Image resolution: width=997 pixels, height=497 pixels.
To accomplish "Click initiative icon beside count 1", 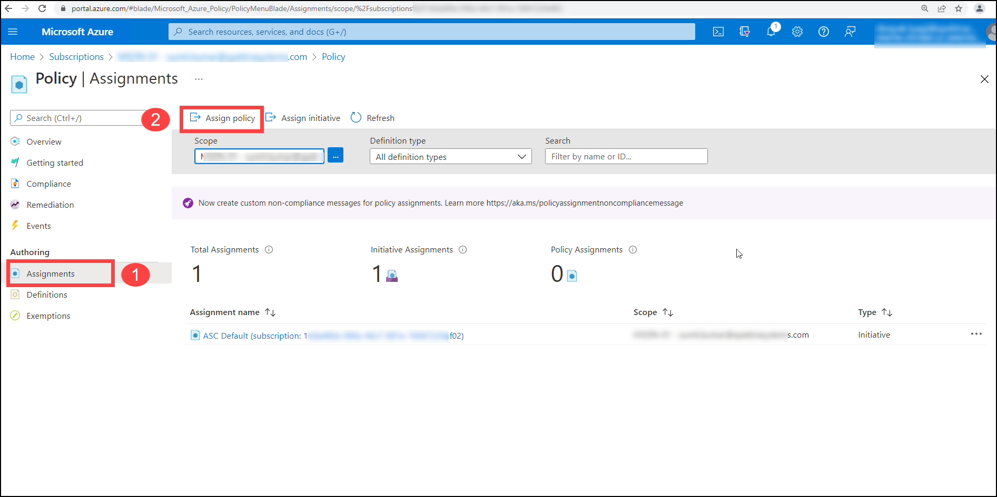I will [392, 276].
